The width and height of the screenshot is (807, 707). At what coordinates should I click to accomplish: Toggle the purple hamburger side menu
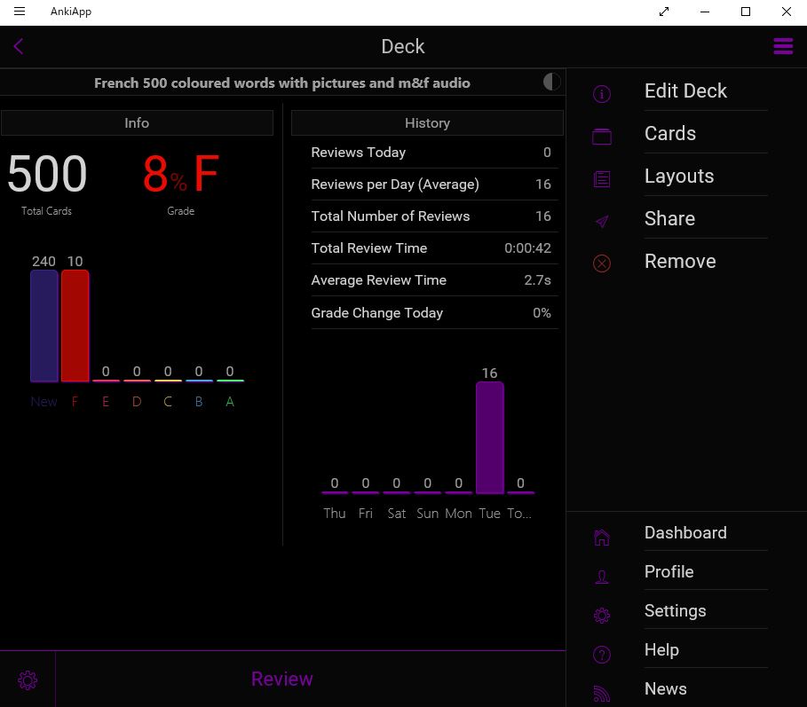pyautogui.click(x=783, y=47)
